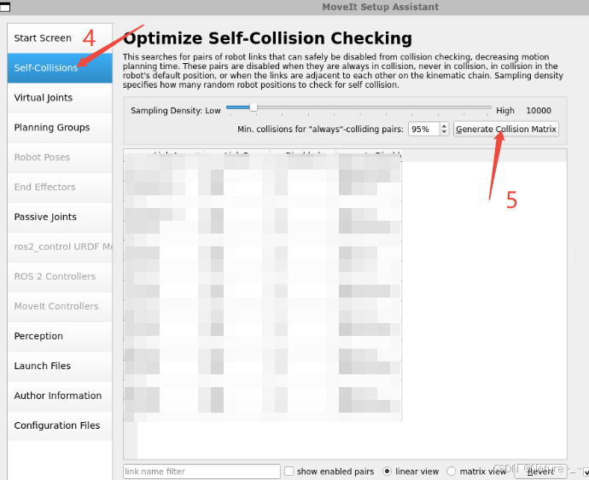Go to Virtual Joints
This screenshot has height=480, width=589.
pyautogui.click(x=60, y=97)
